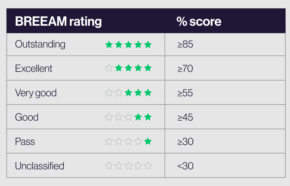Click the first green star in Outstanding row
The height and width of the screenshot is (186, 290).
click(x=109, y=45)
